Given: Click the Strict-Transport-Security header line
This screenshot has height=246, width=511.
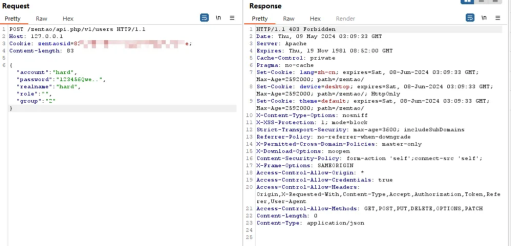Looking at the screenshot, I should click(360, 129).
